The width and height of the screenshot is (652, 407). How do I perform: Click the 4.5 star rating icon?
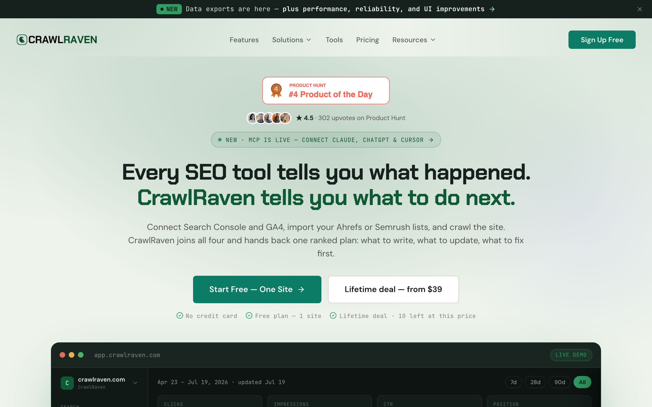(299, 118)
